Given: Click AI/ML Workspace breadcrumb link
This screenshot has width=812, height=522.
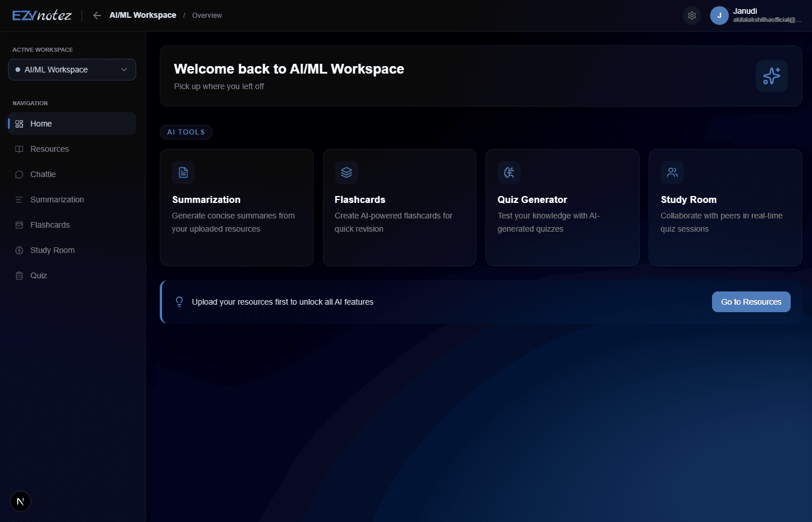Looking at the screenshot, I should [x=143, y=15].
